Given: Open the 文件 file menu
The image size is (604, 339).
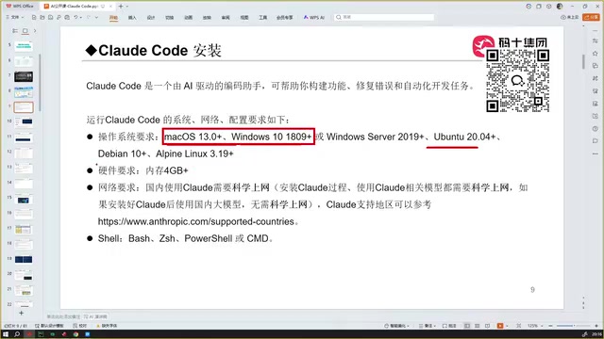Looking at the screenshot, I should [15, 17].
